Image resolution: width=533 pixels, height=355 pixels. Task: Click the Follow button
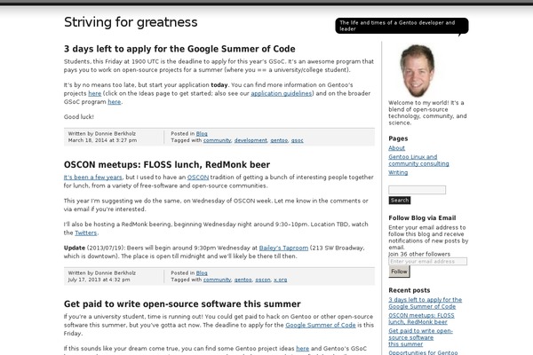click(x=399, y=272)
